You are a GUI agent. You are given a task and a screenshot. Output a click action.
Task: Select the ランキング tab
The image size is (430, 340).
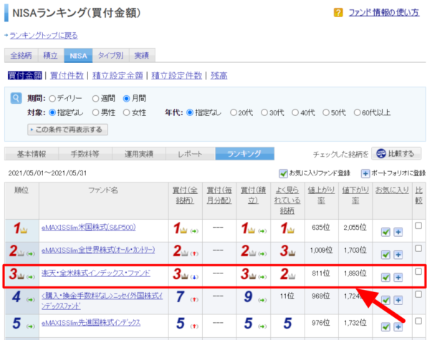tap(244, 154)
